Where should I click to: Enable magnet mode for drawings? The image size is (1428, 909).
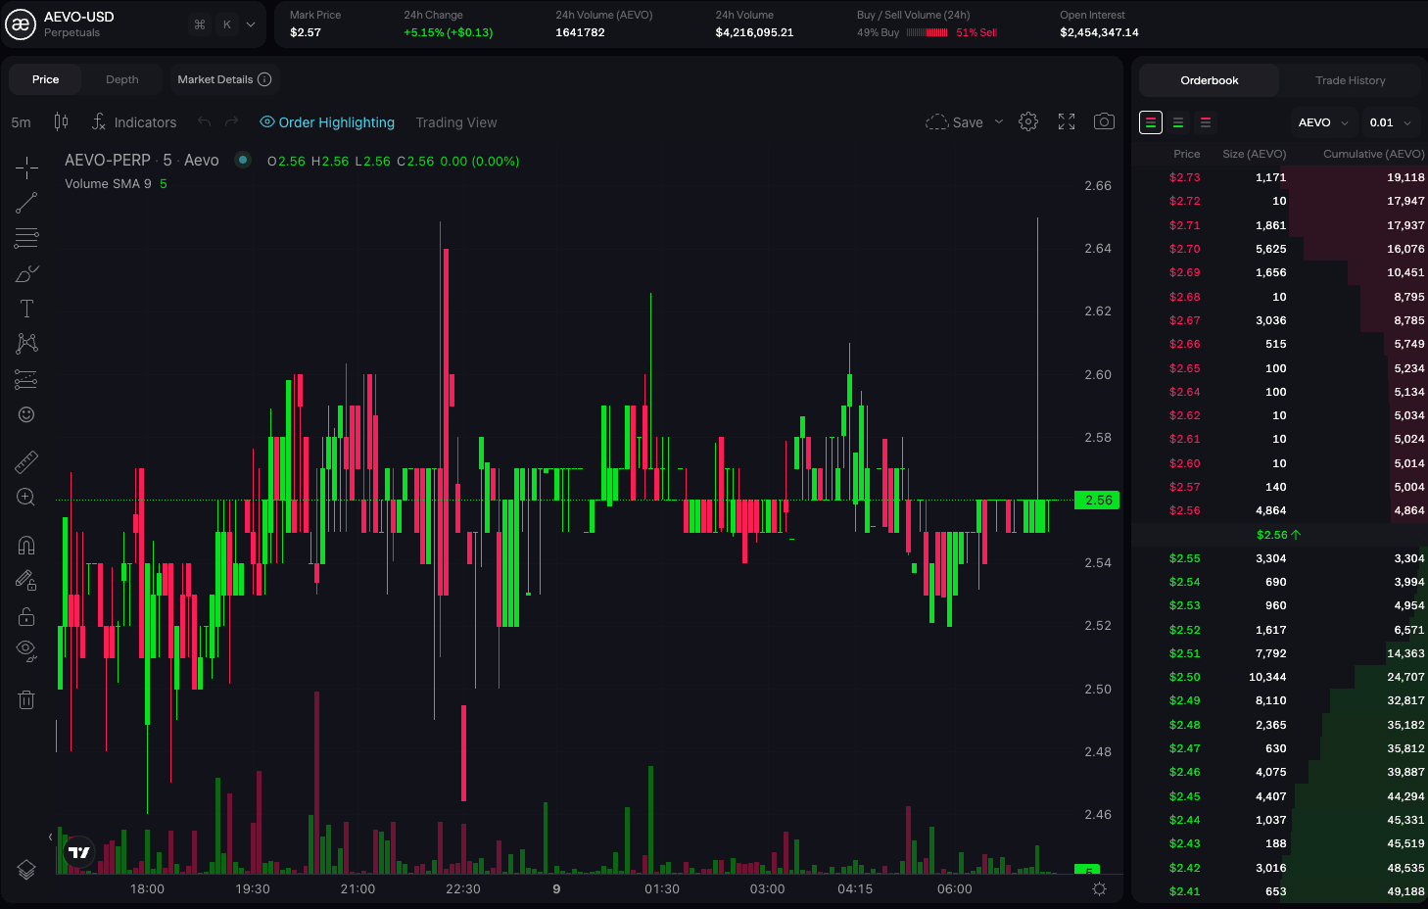coord(25,545)
